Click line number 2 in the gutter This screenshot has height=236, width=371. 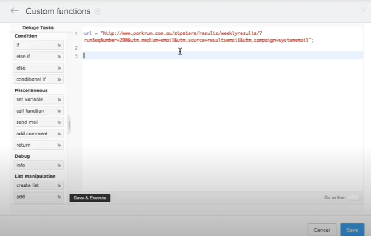[x=76, y=48]
